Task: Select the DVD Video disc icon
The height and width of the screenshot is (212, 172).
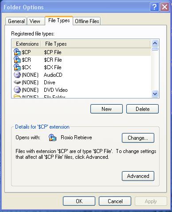Action: [17, 90]
